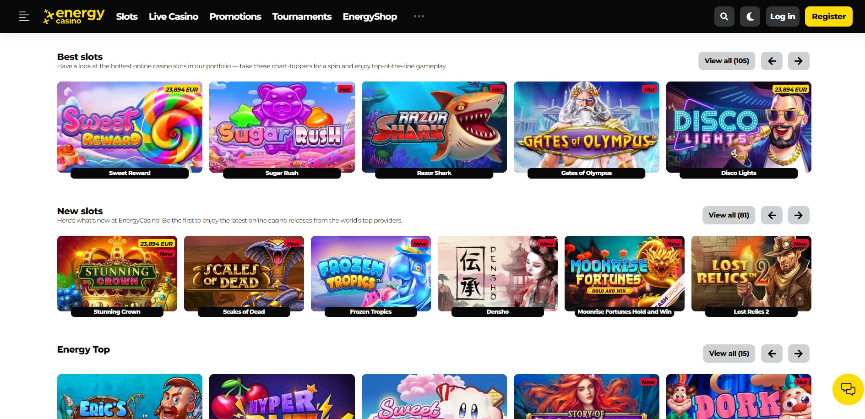Previous arrow in Best slots carousel
Image resolution: width=865 pixels, height=419 pixels.
coord(772,61)
